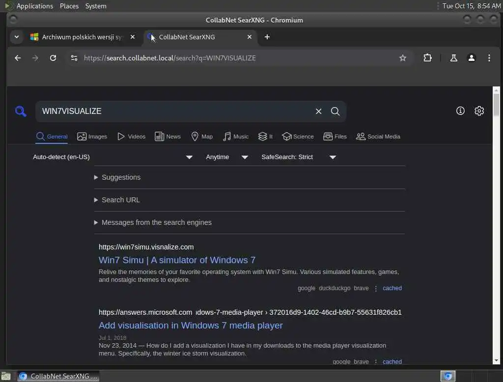Select the Science search category
The width and height of the screenshot is (503, 382).
point(298,136)
